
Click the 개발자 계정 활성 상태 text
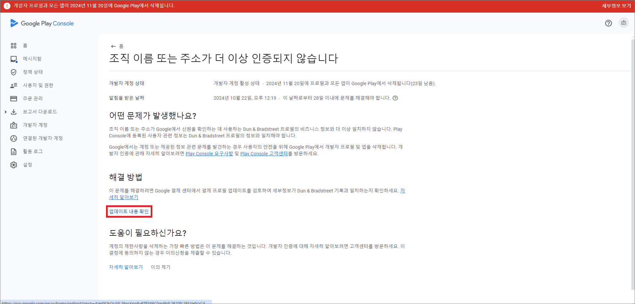(237, 83)
